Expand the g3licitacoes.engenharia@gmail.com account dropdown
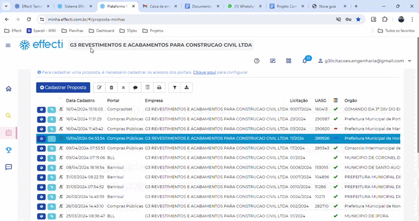 (410, 61)
